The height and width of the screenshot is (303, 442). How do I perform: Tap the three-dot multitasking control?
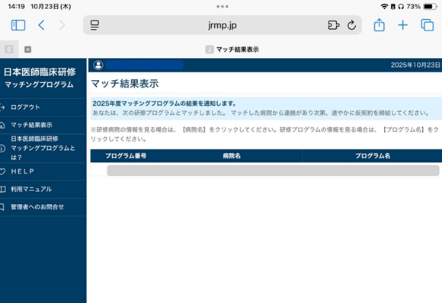pos(222,7)
